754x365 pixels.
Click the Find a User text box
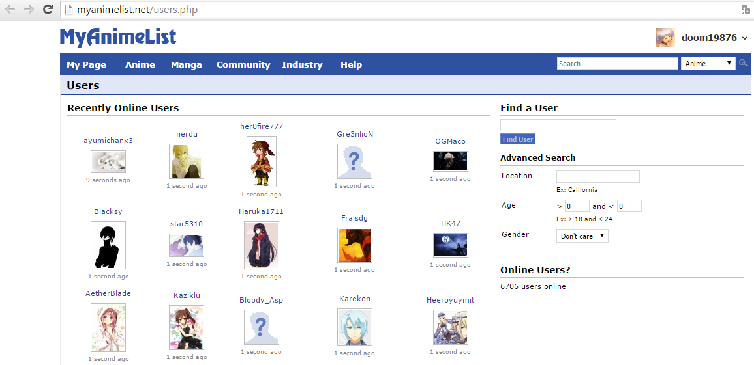[x=558, y=125]
